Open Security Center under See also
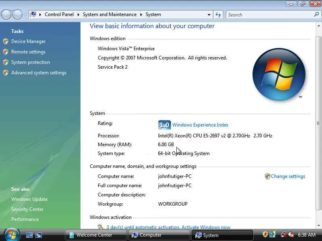 coord(27,209)
